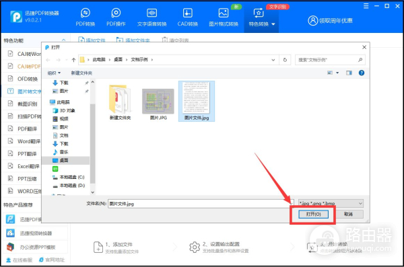Viewport: 404px width, 267px height.
Task: Click the up-one-level arrow in the dialog
Action: [73, 60]
